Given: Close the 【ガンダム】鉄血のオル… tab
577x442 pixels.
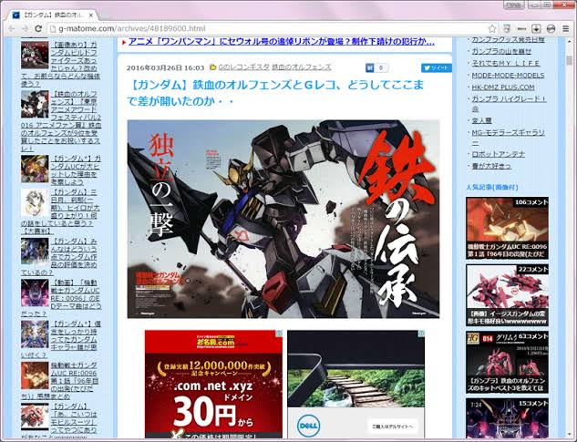Looking at the screenshot, I should (91, 15).
